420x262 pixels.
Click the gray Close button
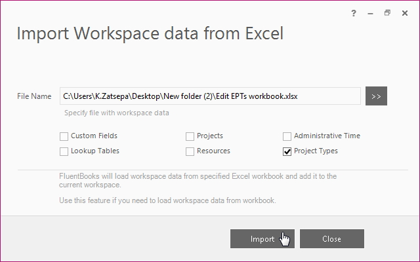pos(332,238)
